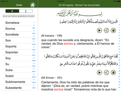This screenshot has width=121, height=91.
Task: Tap the Alí Emran - 181 reference
Action: [x=52, y=78]
